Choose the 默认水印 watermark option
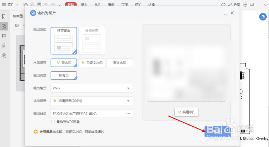 click(120, 63)
